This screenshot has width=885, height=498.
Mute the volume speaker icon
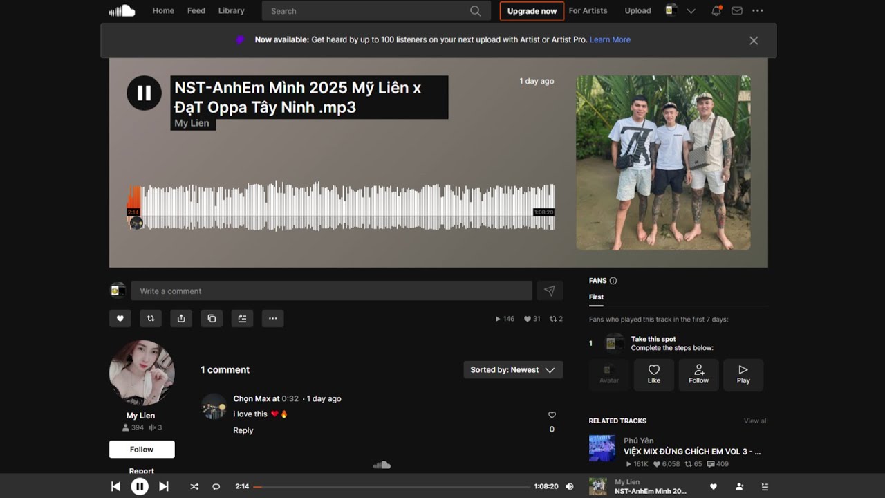569,486
